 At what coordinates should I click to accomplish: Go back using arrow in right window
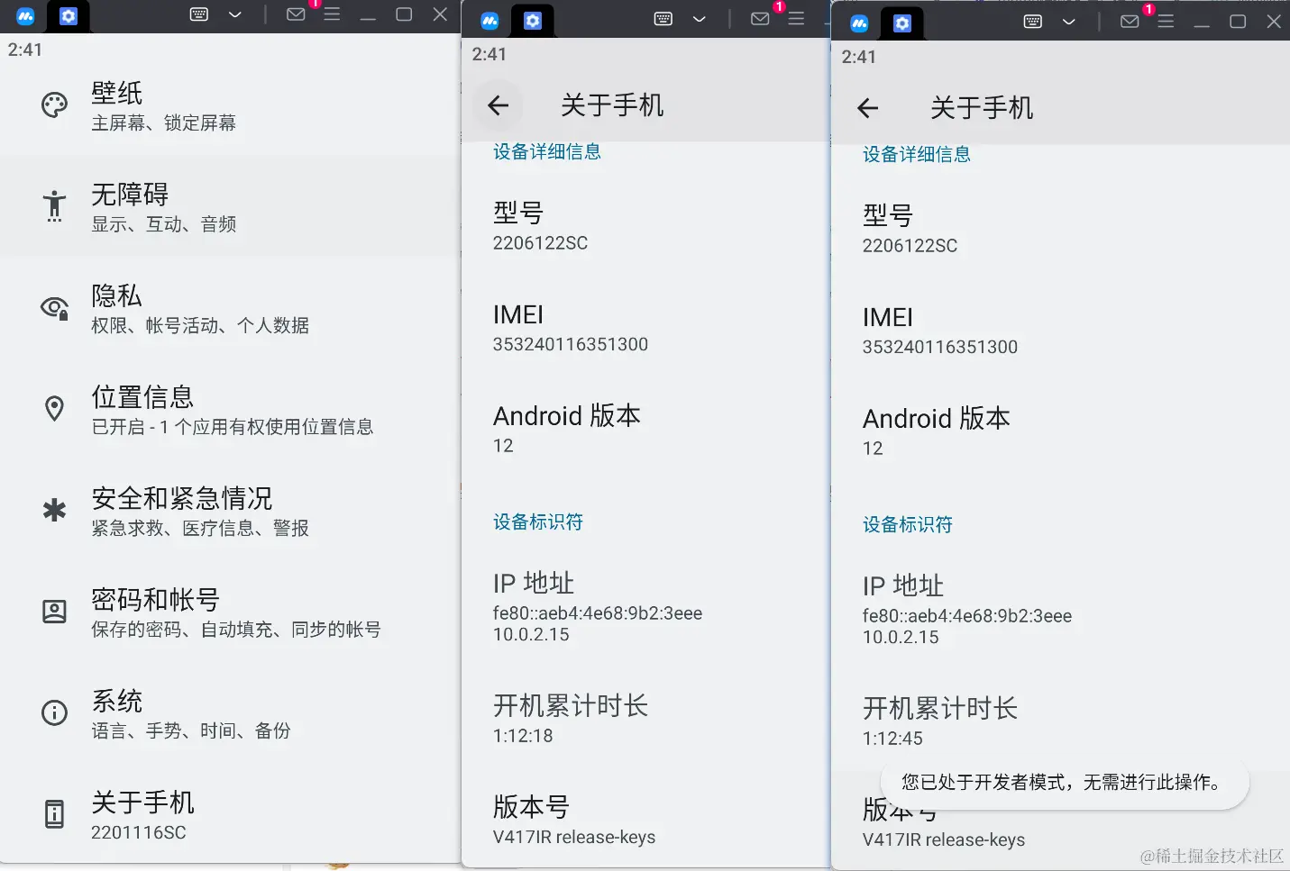(x=867, y=108)
